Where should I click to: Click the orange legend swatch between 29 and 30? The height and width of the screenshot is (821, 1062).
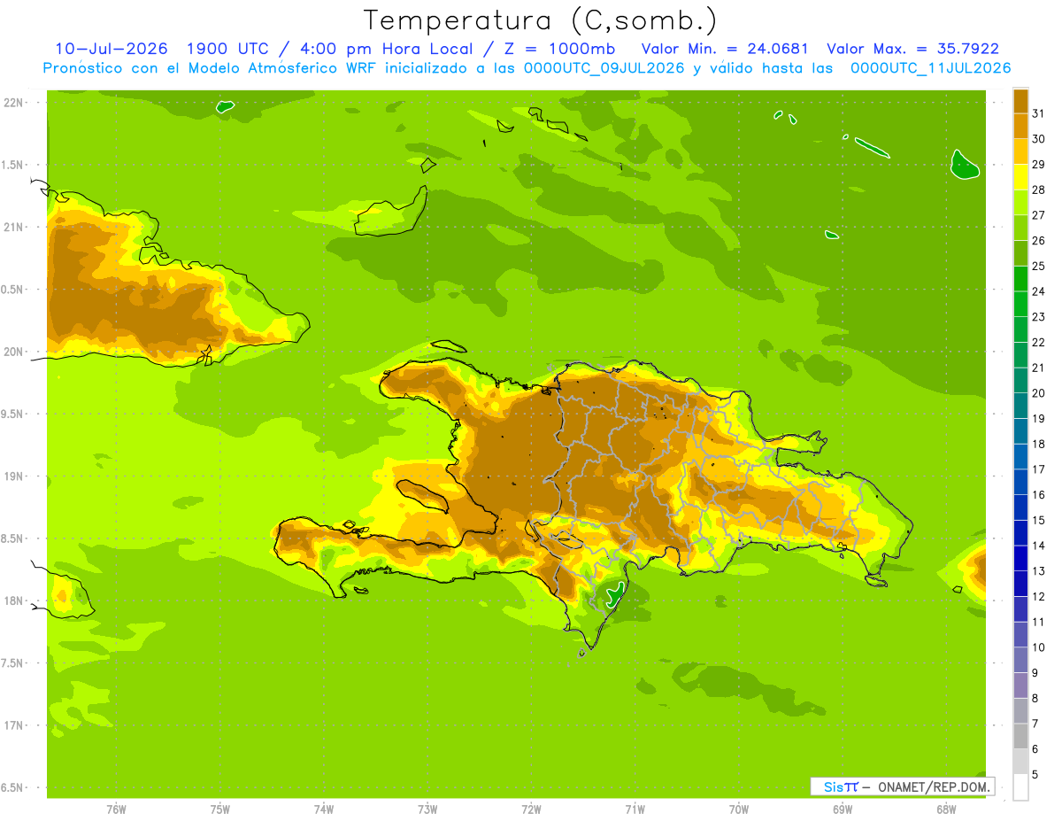pyautogui.click(x=1020, y=151)
